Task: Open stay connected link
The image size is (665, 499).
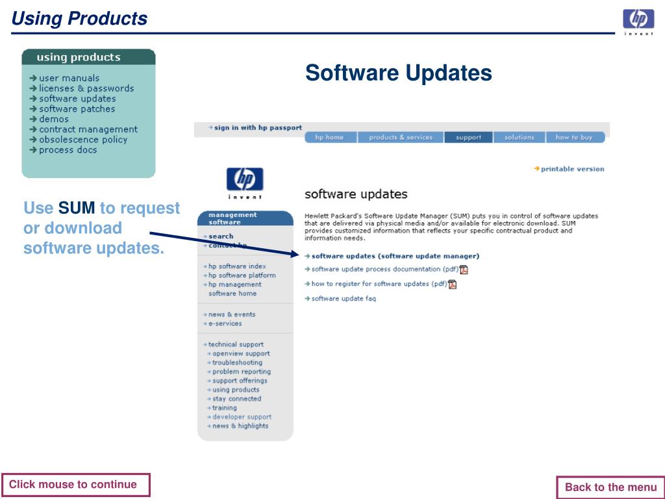Action: coord(236,399)
